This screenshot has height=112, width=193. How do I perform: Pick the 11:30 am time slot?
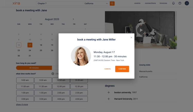click(43, 87)
